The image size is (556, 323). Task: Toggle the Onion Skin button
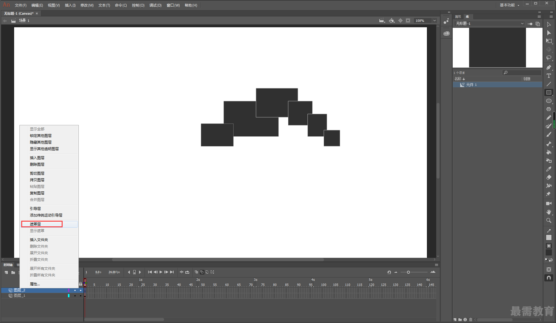(196, 272)
